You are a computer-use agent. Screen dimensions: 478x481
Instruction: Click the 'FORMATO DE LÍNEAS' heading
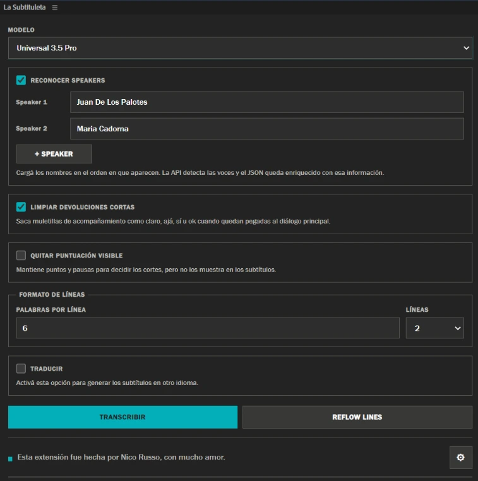tap(52, 295)
